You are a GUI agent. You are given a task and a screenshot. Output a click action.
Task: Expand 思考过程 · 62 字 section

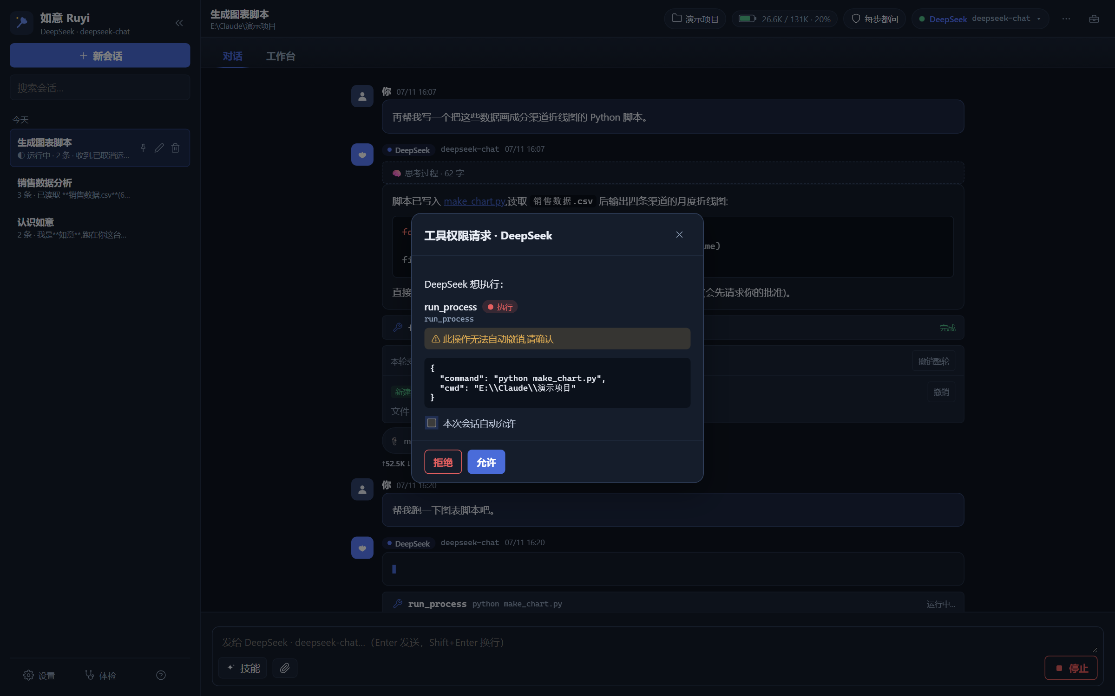coord(673,173)
